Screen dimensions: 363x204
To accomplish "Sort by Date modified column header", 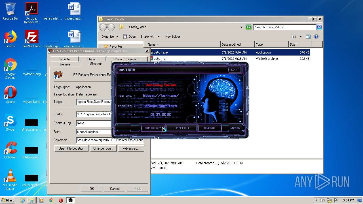I will coord(237,44).
